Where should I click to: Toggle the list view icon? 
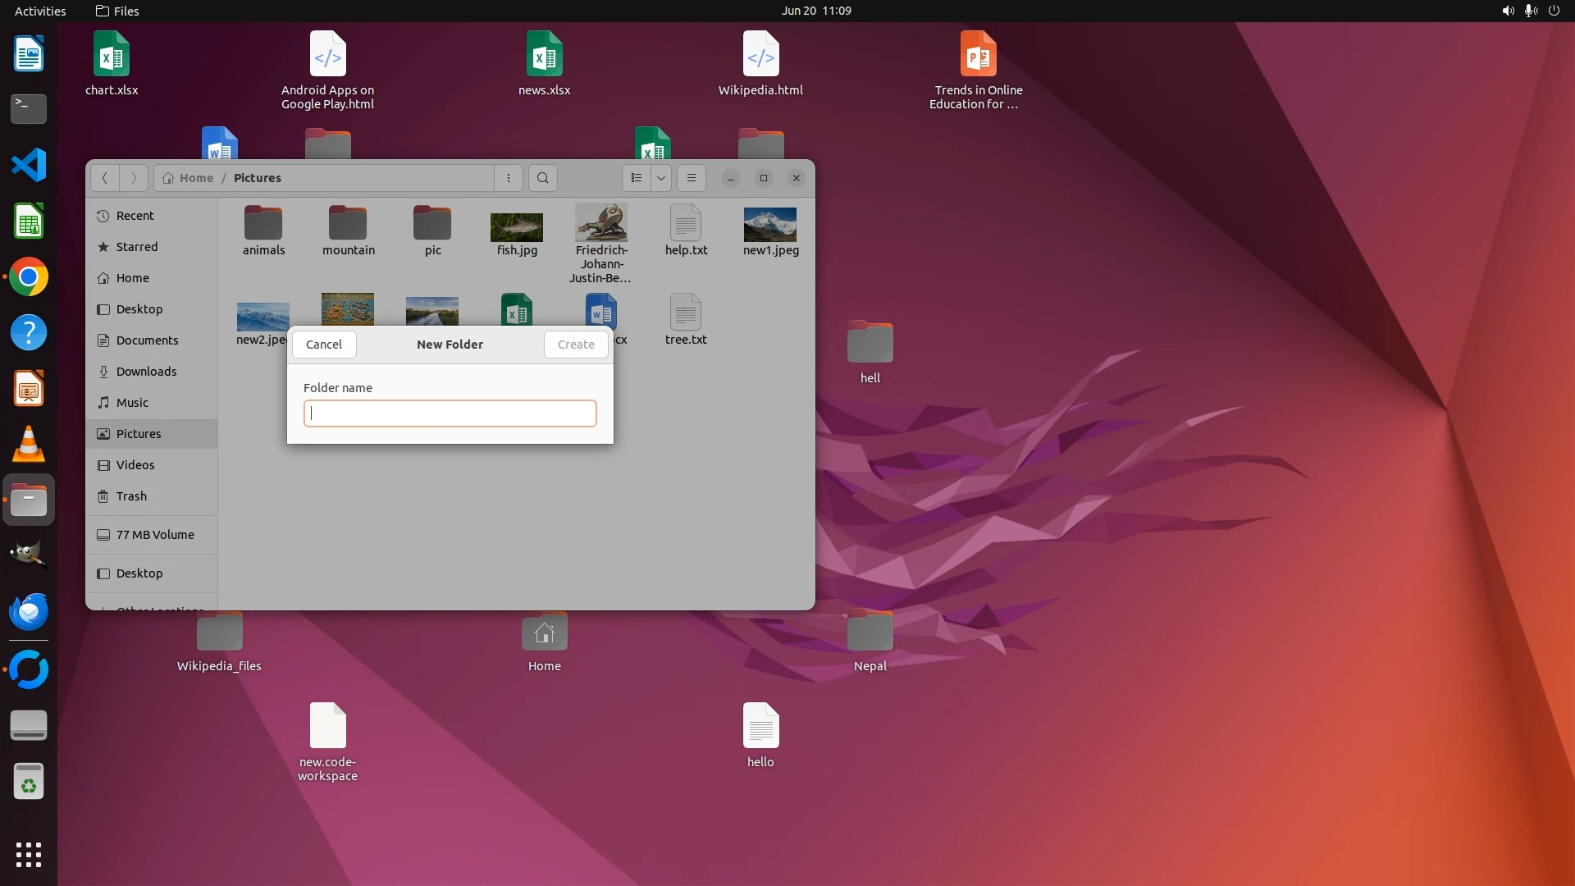637,178
